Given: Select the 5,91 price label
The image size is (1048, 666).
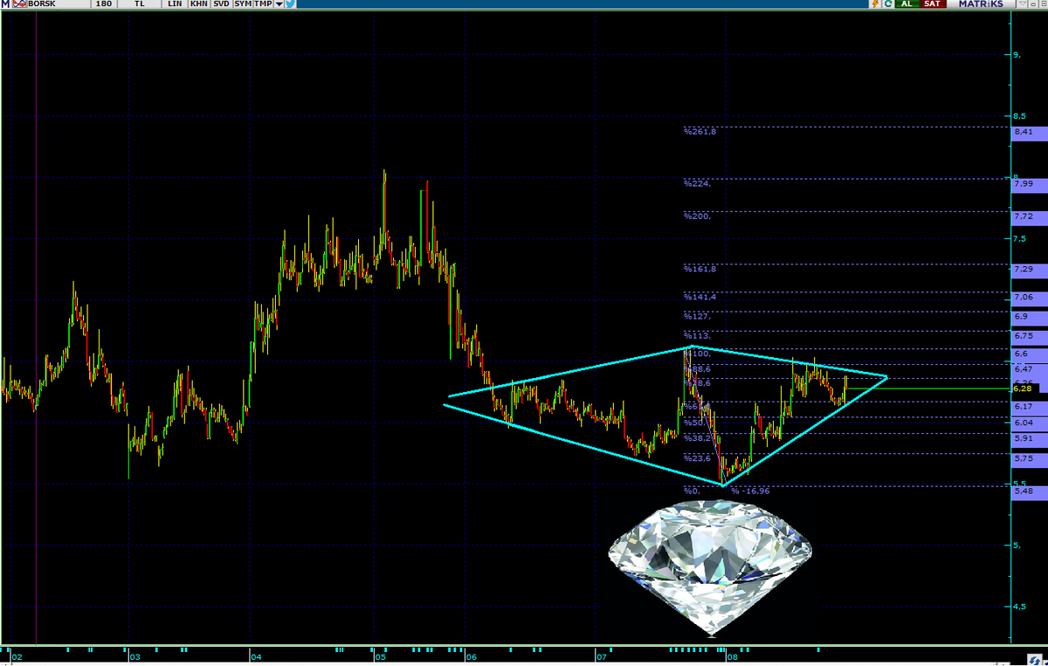Looking at the screenshot, I should (x=1029, y=439).
